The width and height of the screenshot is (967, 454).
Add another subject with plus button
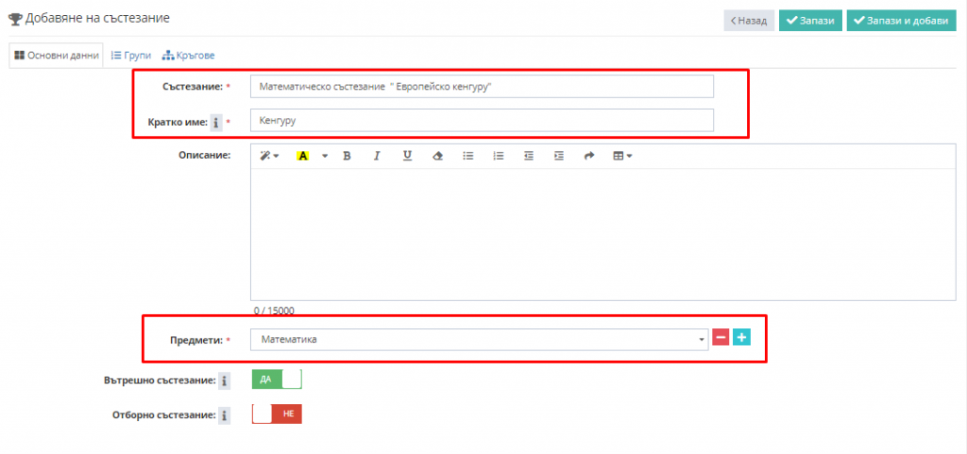(x=742, y=339)
